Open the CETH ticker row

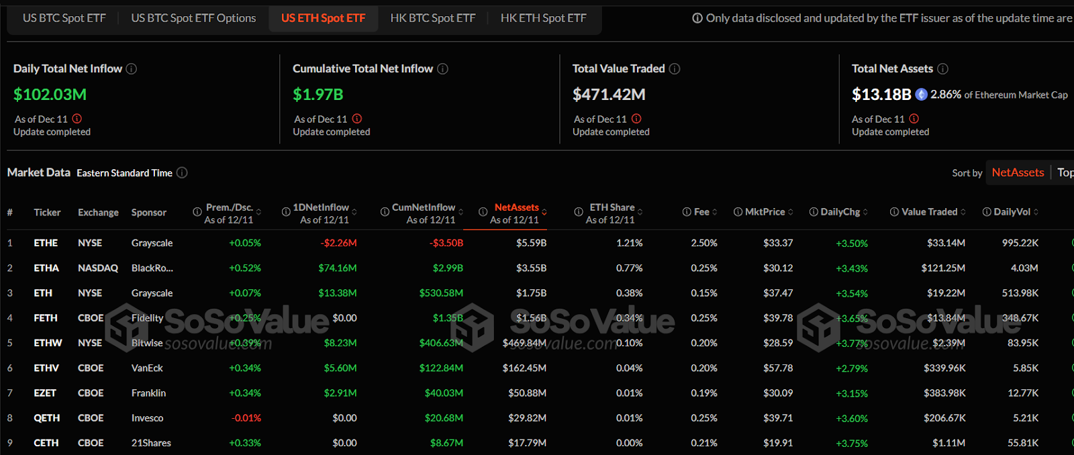pyautogui.click(x=46, y=443)
